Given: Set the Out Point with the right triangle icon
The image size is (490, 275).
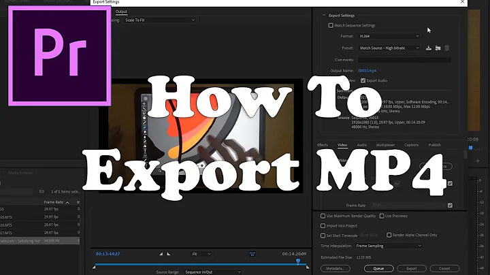Looking at the screenshot, I should (x=169, y=254).
